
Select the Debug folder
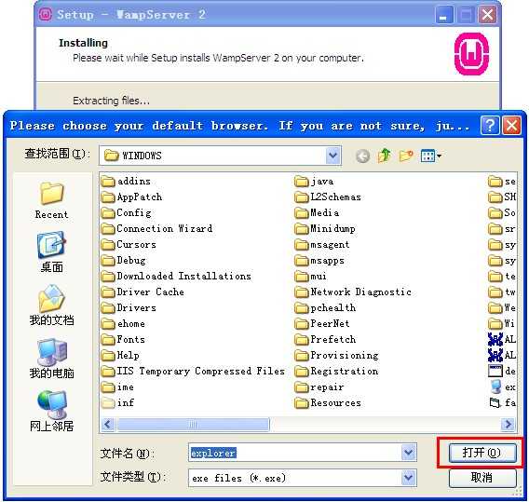[x=124, y=261]
